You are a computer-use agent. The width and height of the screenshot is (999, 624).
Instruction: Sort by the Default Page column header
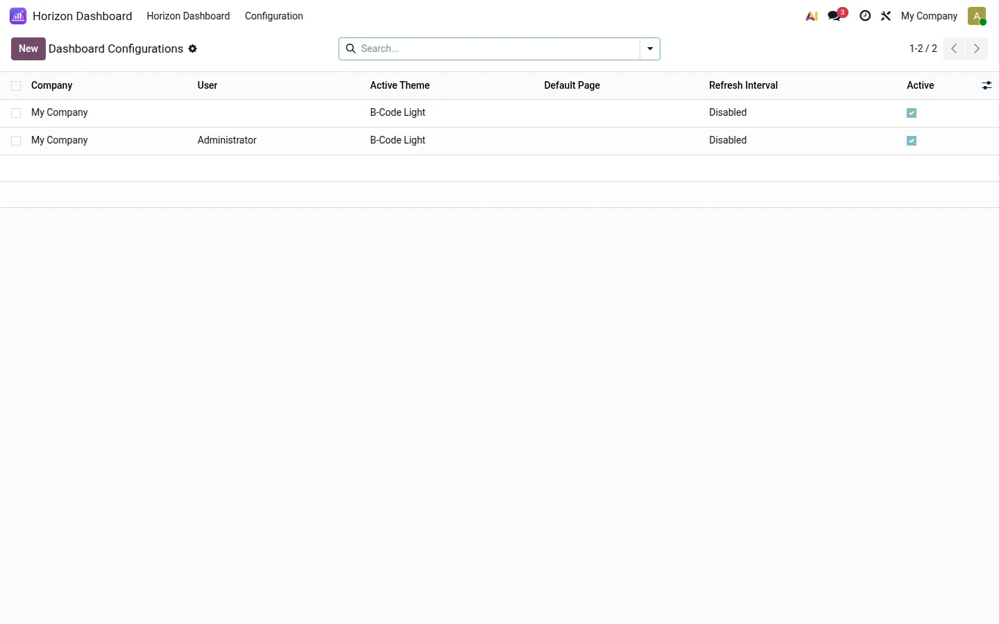coord(572,85)
